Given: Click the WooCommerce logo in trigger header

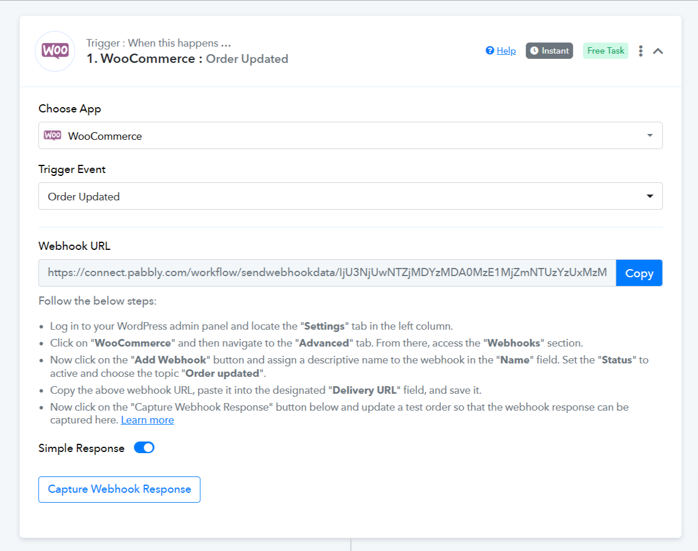Looking at the screenshot, I should click(x=55, y=51).
